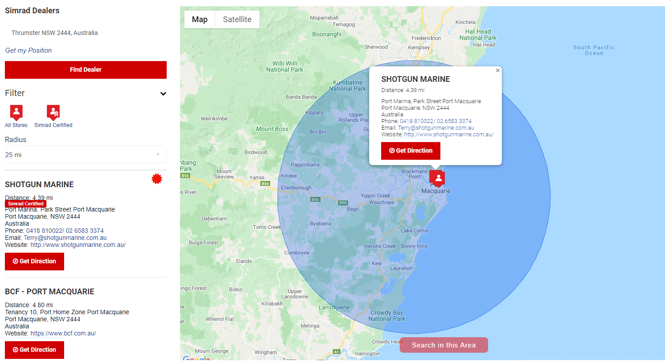Click the Simrad Certified filter icon
This screenshot has height=362, width=665.
(53, 112)
